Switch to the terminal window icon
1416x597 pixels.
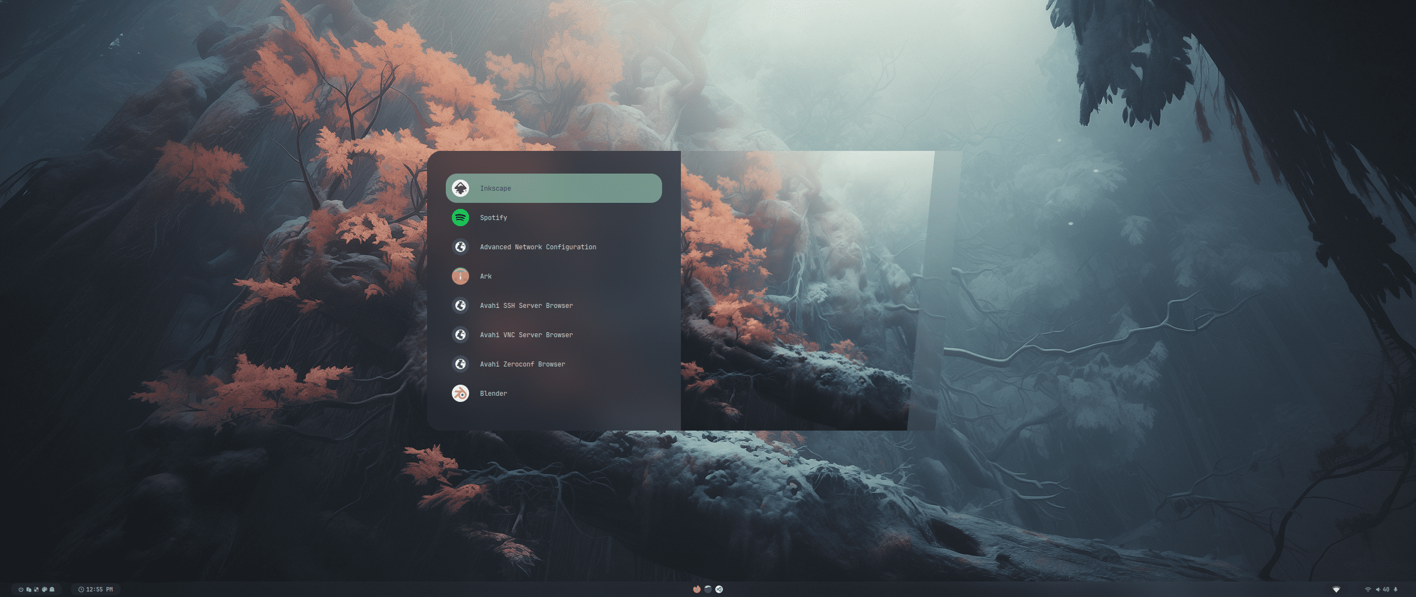point(708,589)
